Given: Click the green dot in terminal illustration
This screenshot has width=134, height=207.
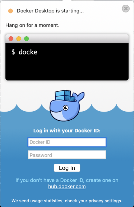Looking at the screenshot, I should pyautogui.click(x=26, y=39).
